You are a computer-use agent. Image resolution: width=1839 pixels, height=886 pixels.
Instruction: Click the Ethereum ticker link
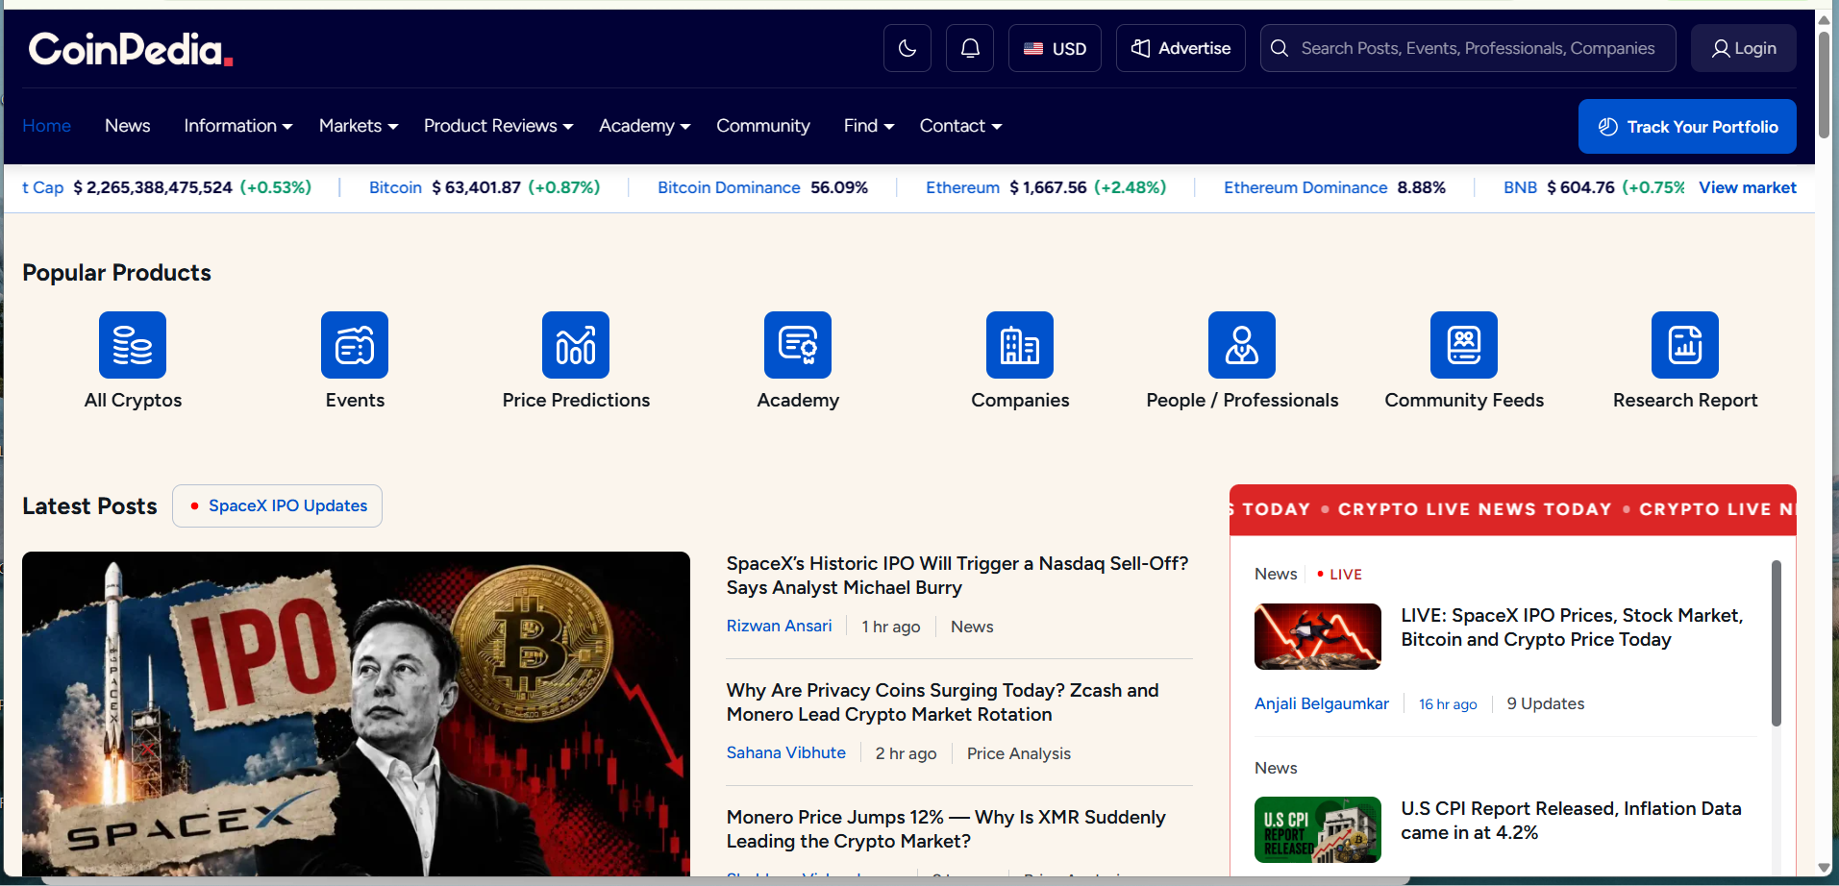[x=962, y=187]
